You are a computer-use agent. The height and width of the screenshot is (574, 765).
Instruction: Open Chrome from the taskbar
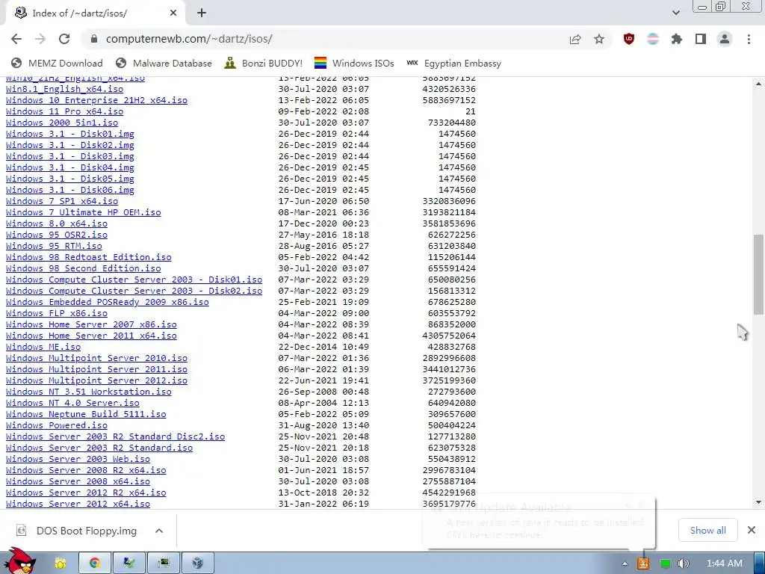click(x=95, y=564)
